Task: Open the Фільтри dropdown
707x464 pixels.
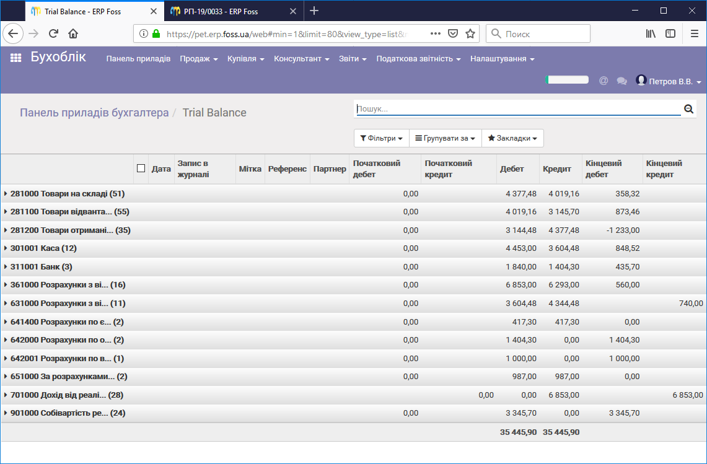Action: click(382, 138)
